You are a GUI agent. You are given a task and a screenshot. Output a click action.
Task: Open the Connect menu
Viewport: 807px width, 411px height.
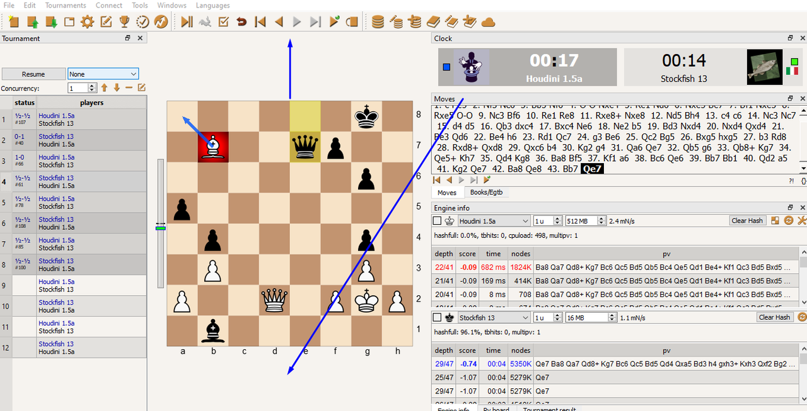pos(109,5)
